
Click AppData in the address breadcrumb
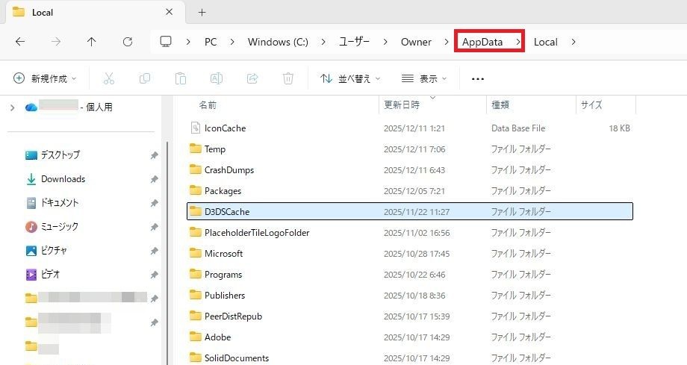tap(482, 42)
